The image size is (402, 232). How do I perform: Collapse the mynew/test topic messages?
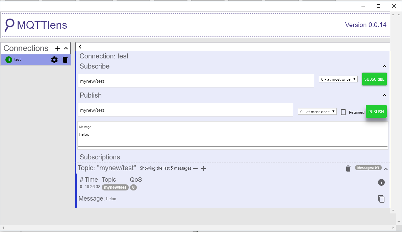coord(385,169)
